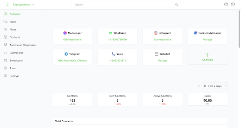
Task: Click the Contacts people icon
Action: tap(5, 37)
